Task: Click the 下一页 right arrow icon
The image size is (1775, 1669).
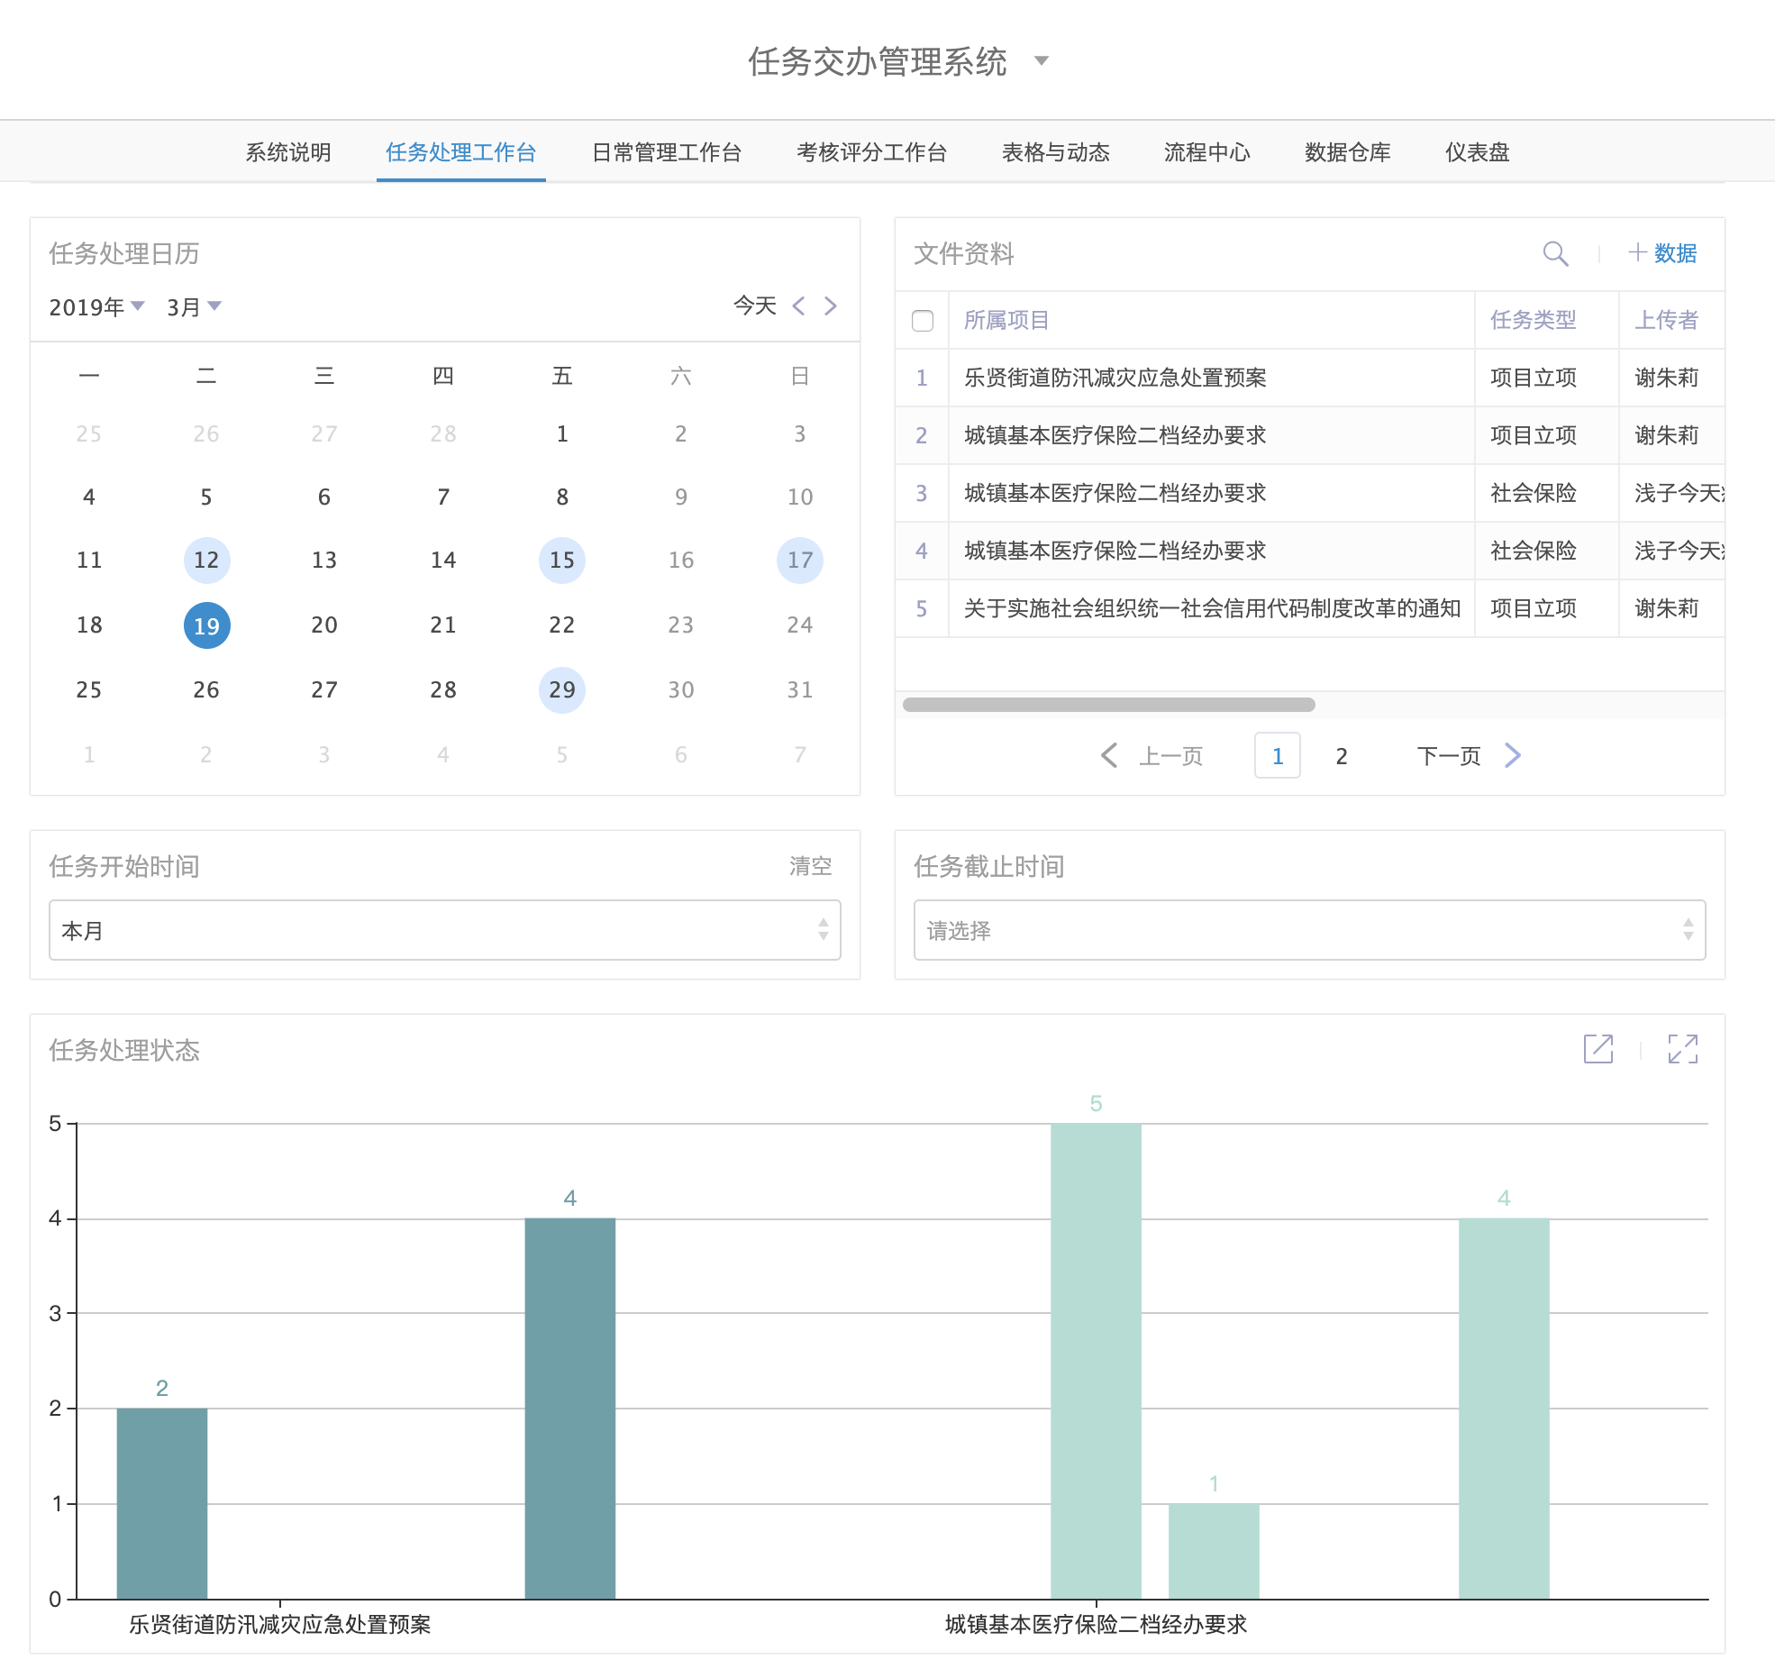Action: tap(1513, 755)
